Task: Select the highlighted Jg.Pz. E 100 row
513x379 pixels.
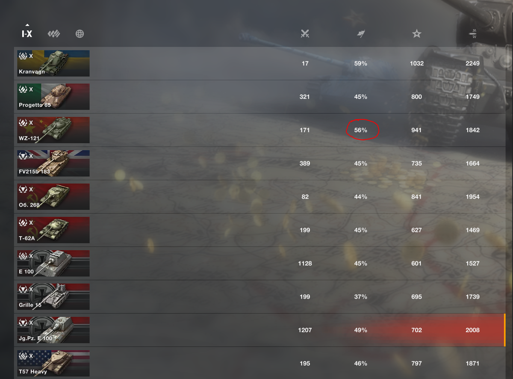Action: (259, 330)
